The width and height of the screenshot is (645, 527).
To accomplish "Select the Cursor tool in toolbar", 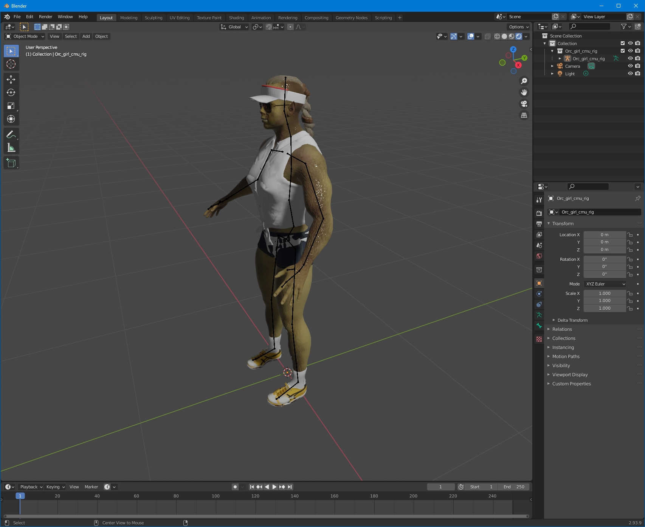I will pyautogui.click(x=11, y=64).
